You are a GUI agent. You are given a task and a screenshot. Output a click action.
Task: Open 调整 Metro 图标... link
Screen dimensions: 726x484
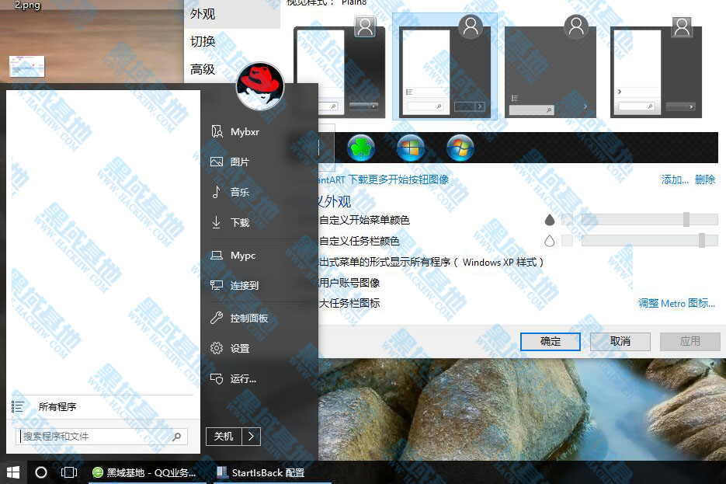click(x=676, y=303)
